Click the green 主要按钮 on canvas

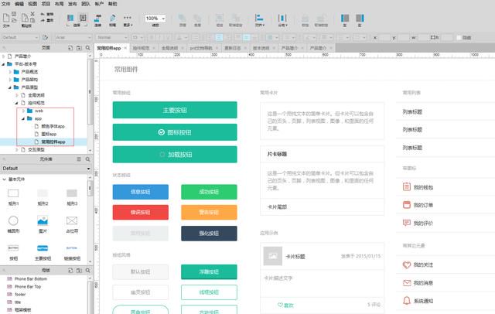tap(175, 110)
